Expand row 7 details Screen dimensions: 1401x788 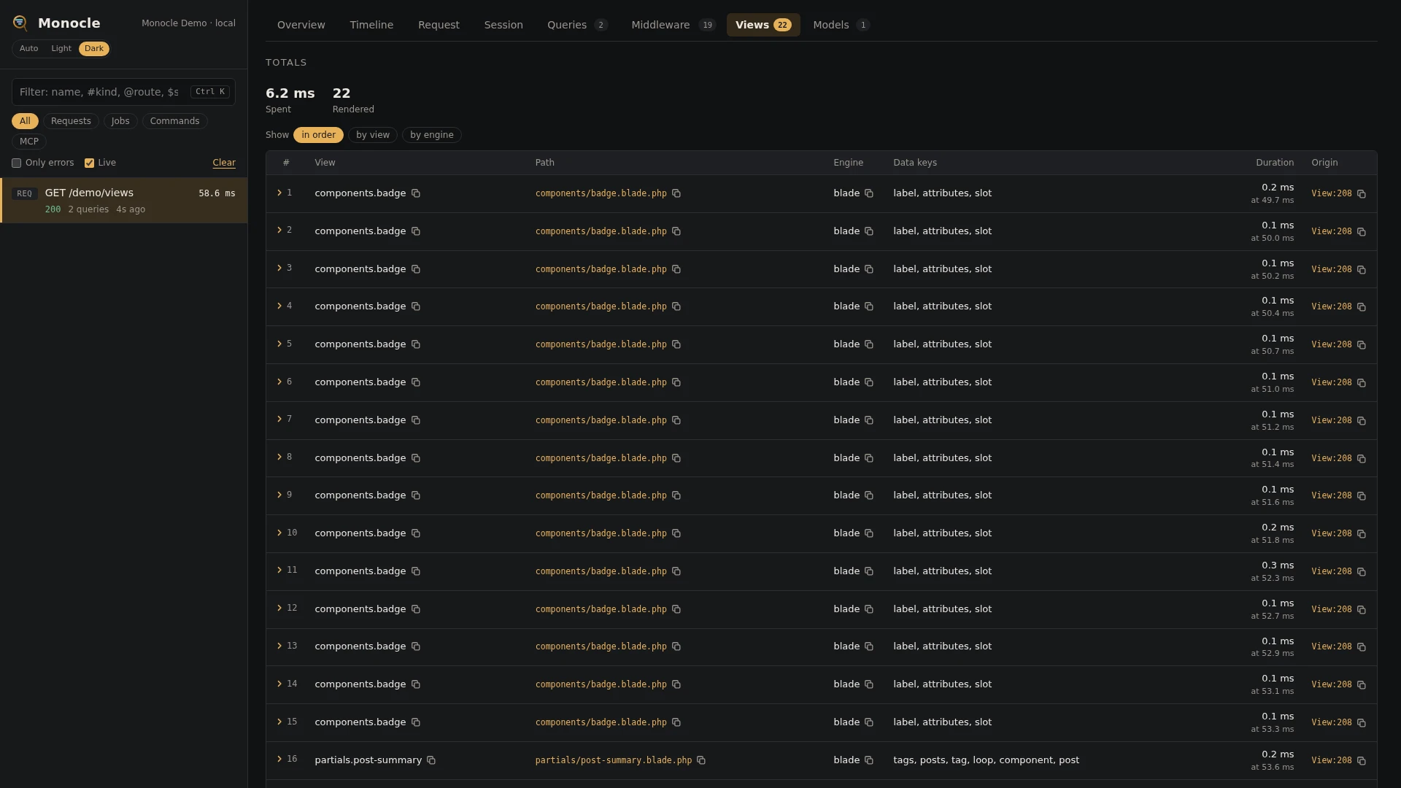point(279,420)
